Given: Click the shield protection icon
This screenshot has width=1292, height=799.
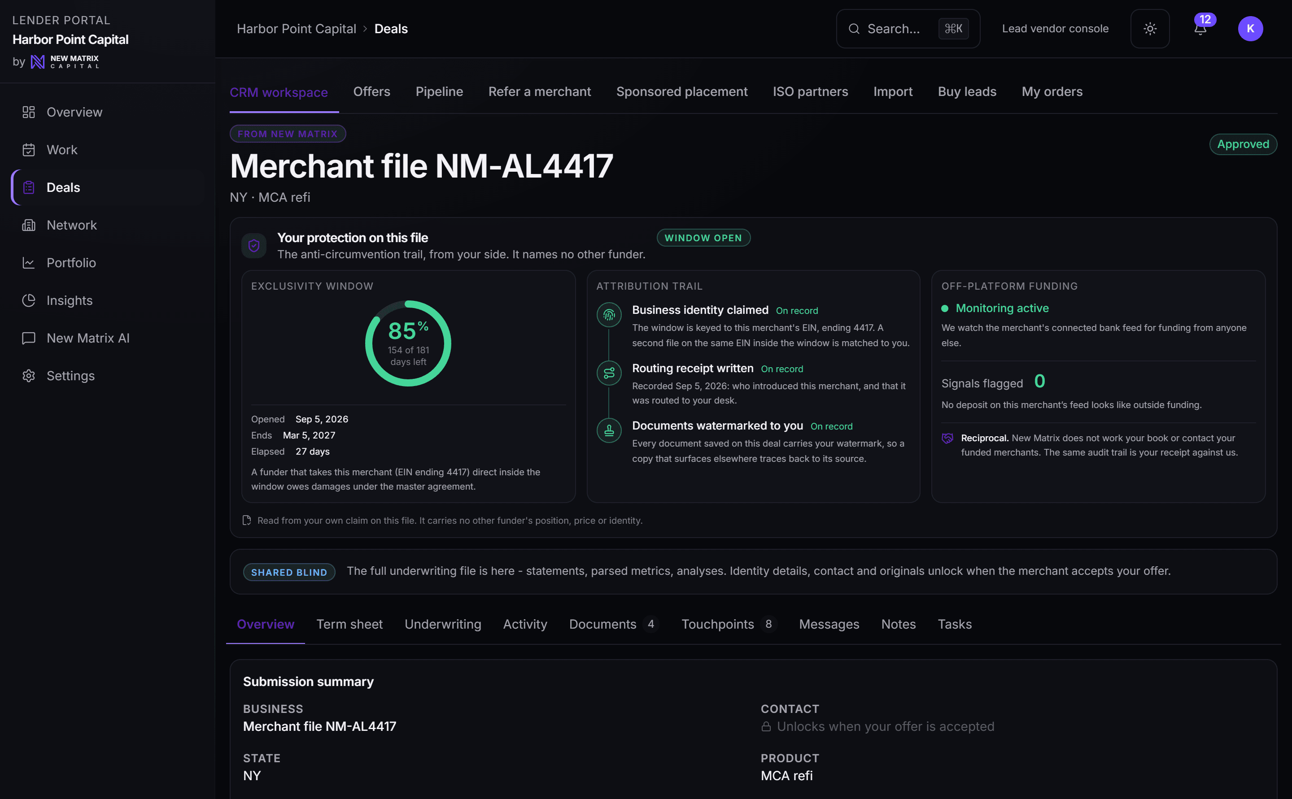Looking at the screenshot, I should pos(254,246).
